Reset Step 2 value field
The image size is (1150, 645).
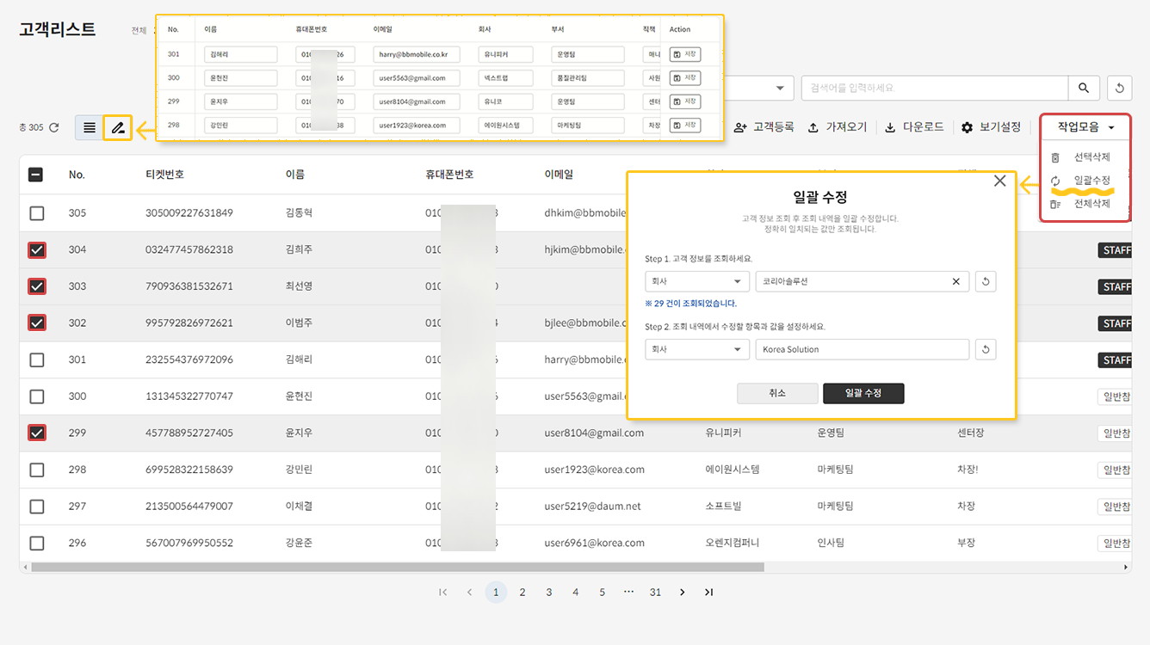pyautogui.click(x=985, y=349)
